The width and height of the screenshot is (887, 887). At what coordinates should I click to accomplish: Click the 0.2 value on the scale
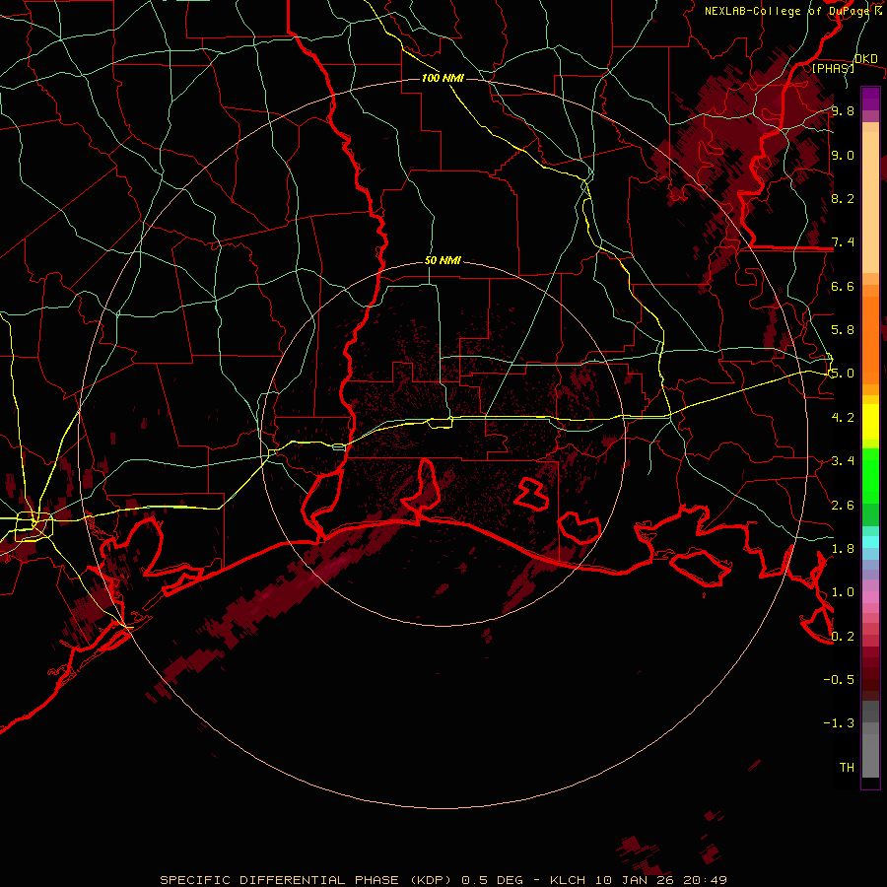click(x=843, y=636)
